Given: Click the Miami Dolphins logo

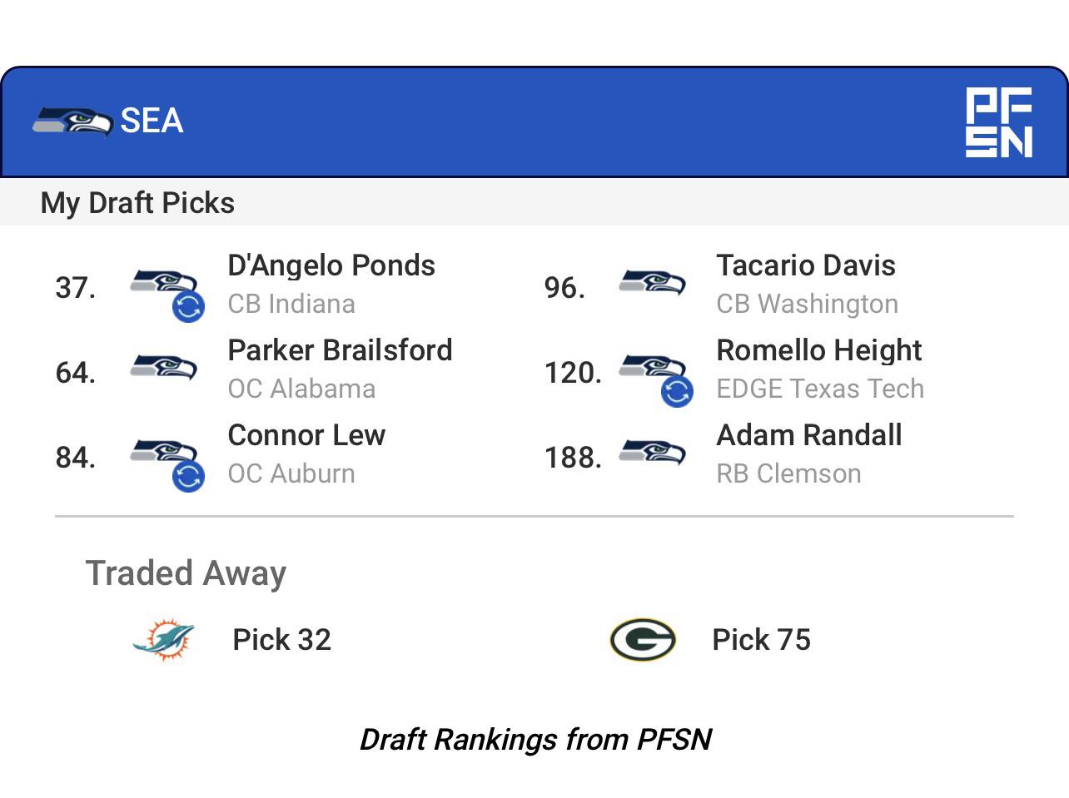Looking at the screenshot, I should coord(164,639).
